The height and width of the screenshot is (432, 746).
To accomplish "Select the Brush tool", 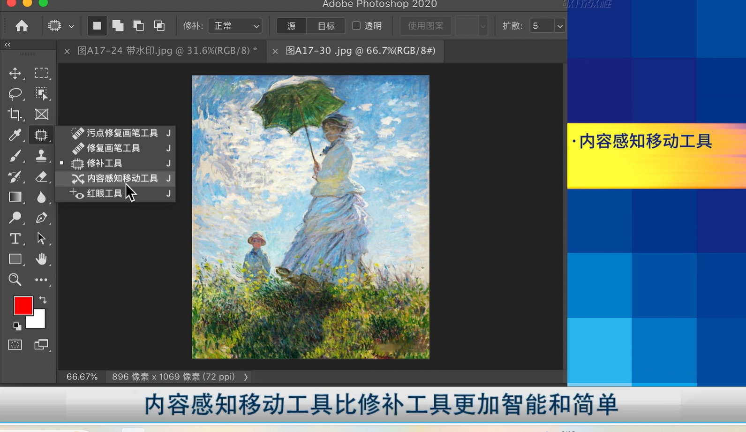I will (x=15, y=156).
